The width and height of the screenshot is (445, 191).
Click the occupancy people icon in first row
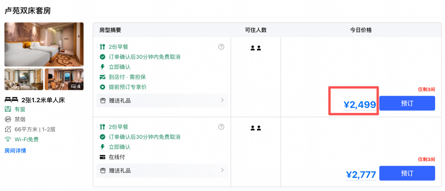click(x=256, y=48)
